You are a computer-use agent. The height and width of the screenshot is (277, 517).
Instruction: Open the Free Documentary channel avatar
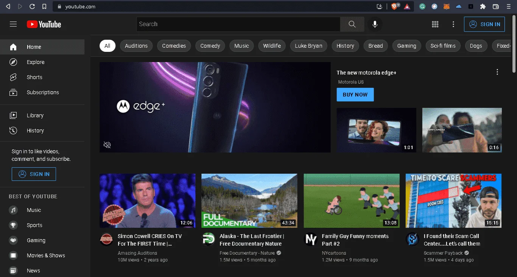[209, 239]
